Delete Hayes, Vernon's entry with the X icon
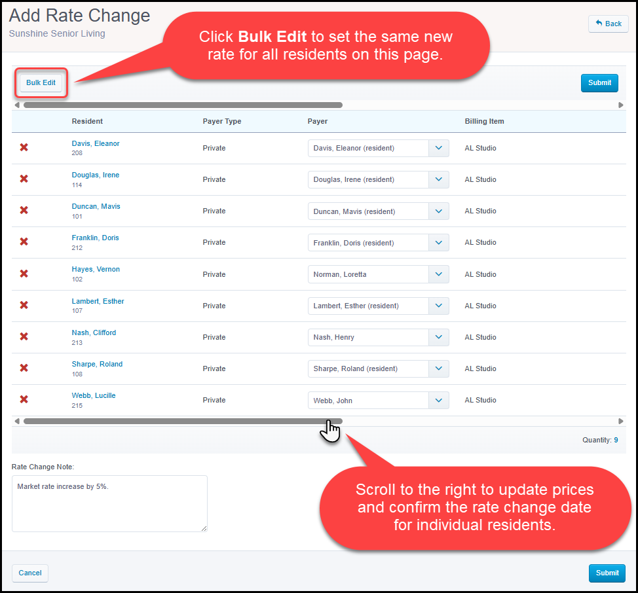This screenshot has width=638, height=593. (x=24, y=274)
